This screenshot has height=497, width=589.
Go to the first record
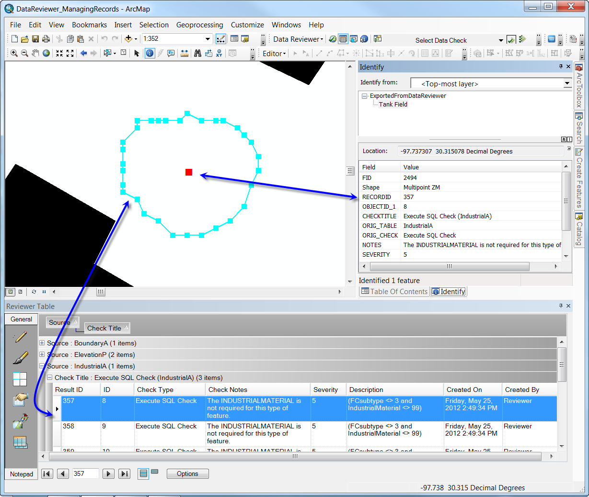[x=47, y=473]
